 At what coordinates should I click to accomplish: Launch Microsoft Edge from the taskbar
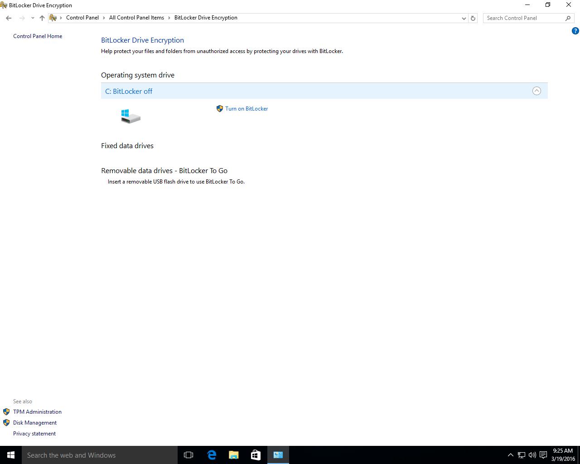[x=211, y=455]
